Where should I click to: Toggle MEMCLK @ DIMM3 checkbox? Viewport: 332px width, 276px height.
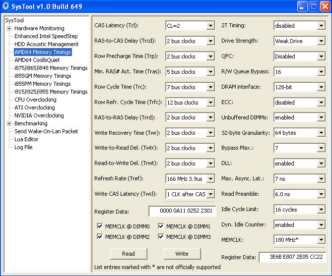[x=161, y=236]
